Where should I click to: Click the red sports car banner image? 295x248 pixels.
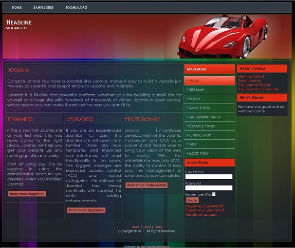pos(223,37)
